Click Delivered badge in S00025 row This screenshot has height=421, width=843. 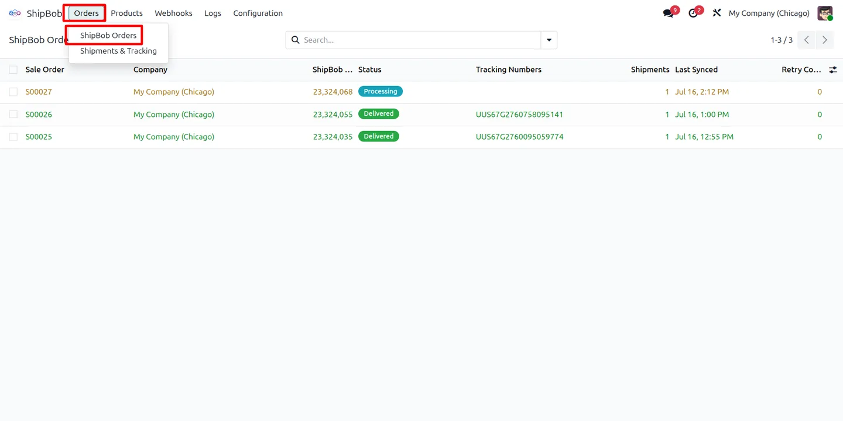379,136
